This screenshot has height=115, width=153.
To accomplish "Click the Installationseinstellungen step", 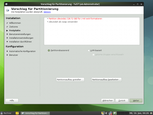I will tap(21, 38).
